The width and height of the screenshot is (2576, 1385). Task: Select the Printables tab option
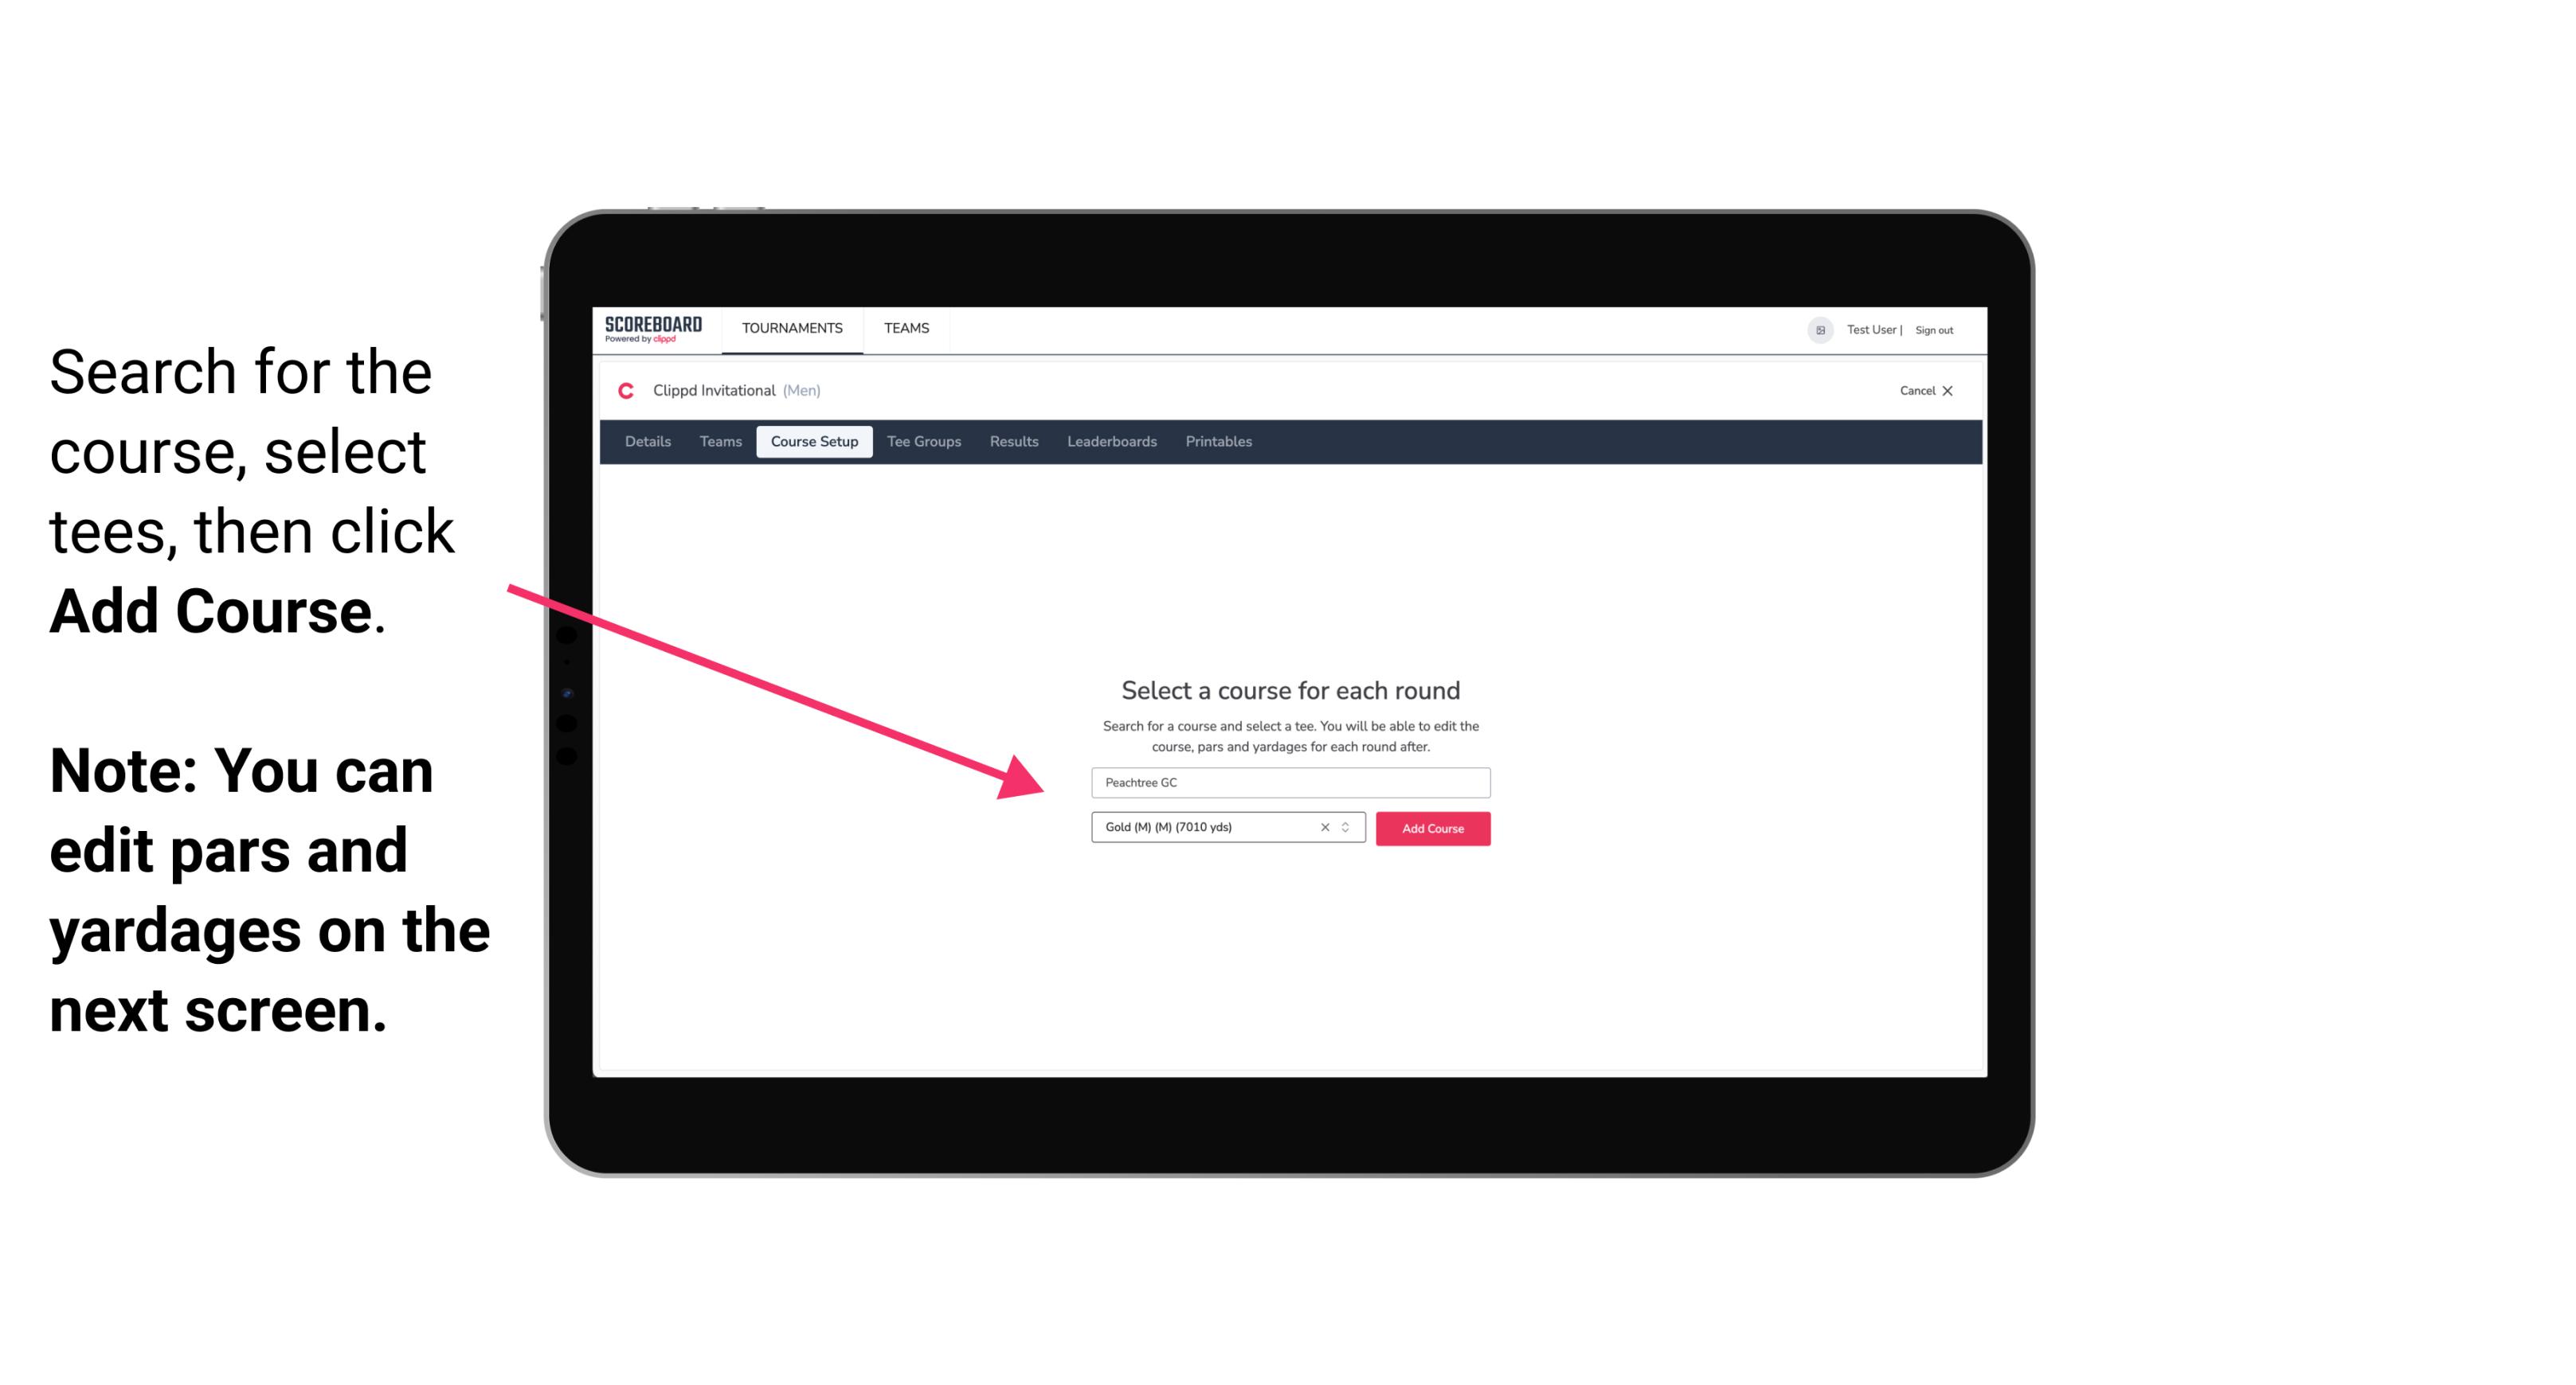pyautogui.click(x=1219, y=442)
